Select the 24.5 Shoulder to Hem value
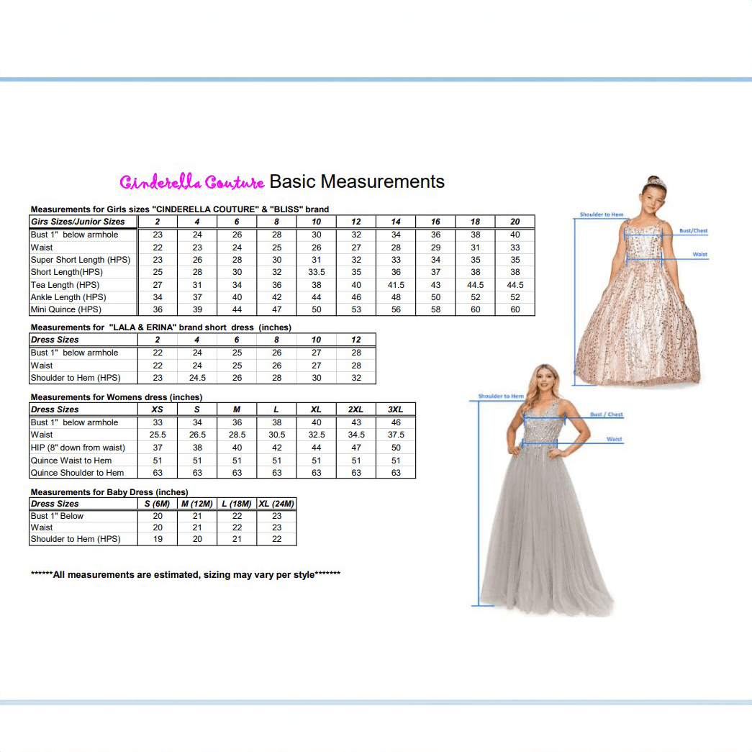Image resolution: width=752 pixels, height=752 pixels. [197, 377]
